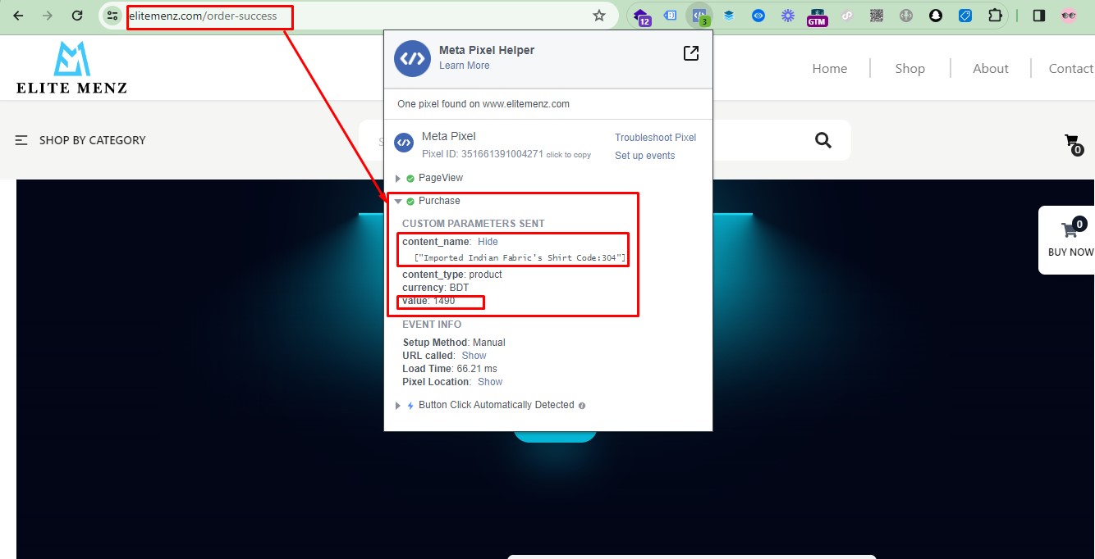This screenshot has width=1095, height=559.
Task: Open the Chrome Extensions puzzle menu
Action: pos(995,16)
